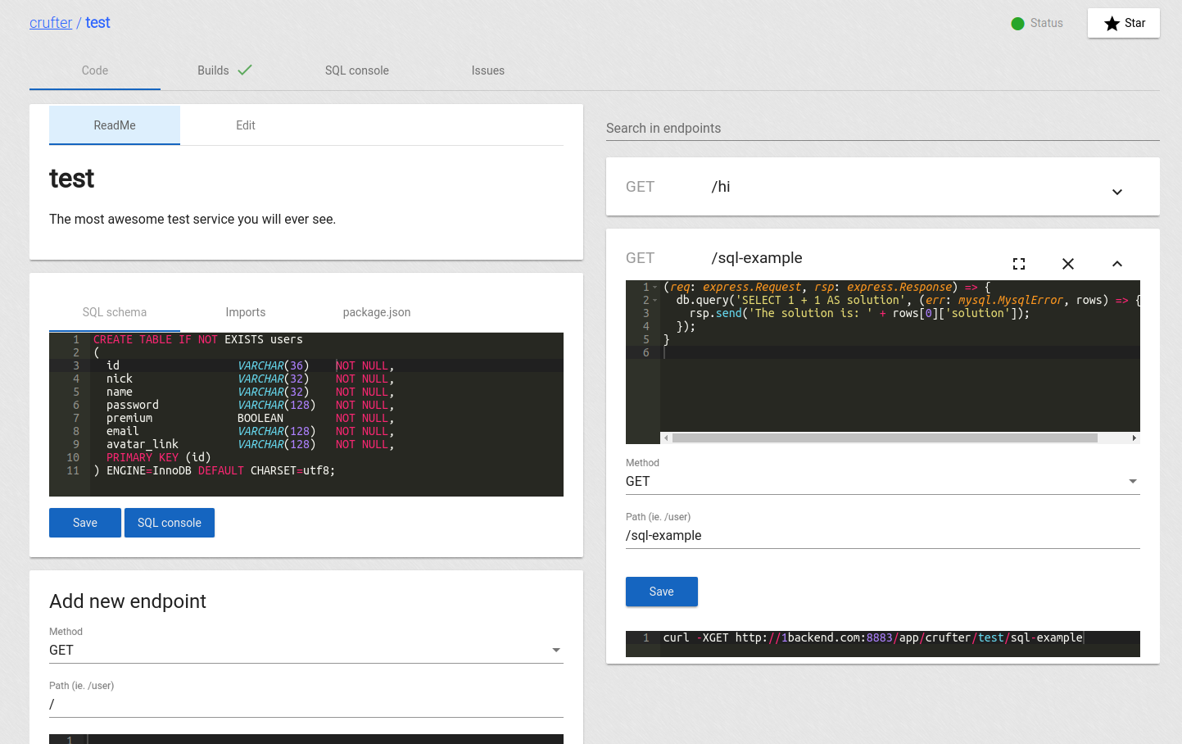Click the 'test' README heading
This screenshot has width=1182, height=744.
(x=72, y=179)
